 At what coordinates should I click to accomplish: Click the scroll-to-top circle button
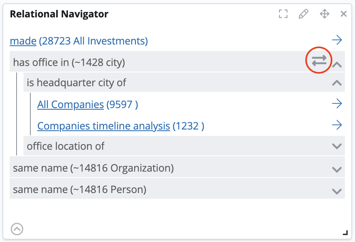pos(17,229)
